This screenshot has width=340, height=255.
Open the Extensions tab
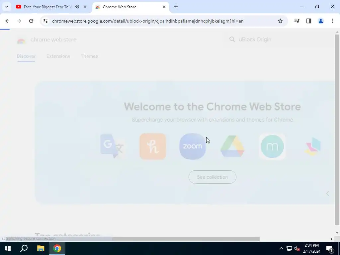click(x=58, y=56)
